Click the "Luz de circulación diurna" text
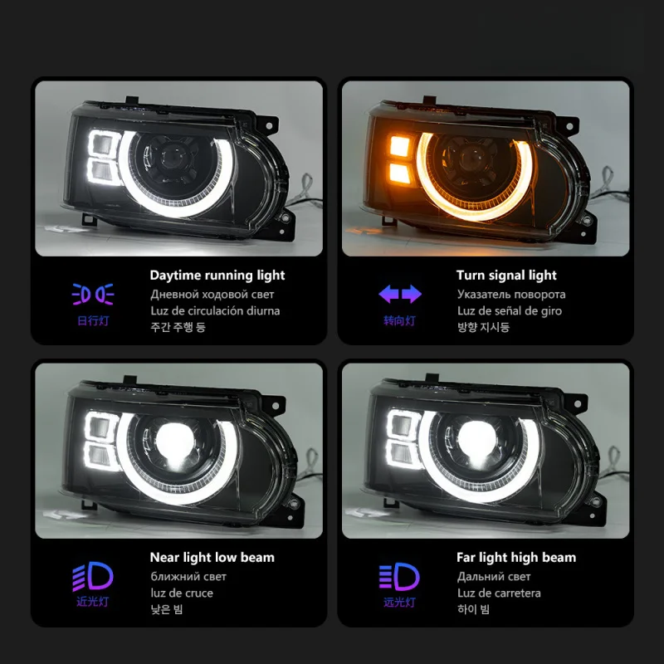 click(215, 310)
